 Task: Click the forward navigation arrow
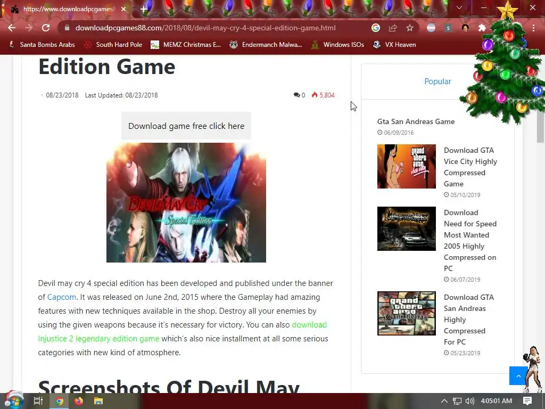[x=29, y=28]
